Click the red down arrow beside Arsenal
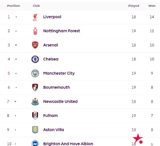Viewport: 160px width, 146px height. [x=16, y=45]
